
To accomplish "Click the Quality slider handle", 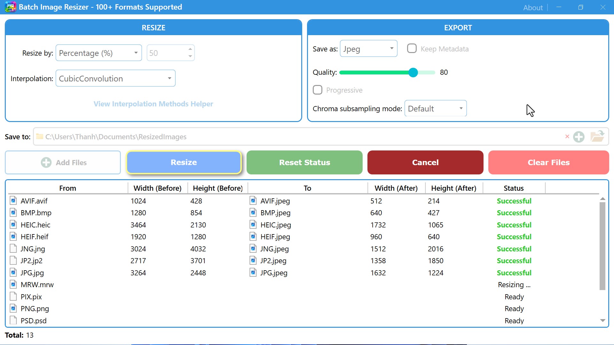I will pos(413,73).
